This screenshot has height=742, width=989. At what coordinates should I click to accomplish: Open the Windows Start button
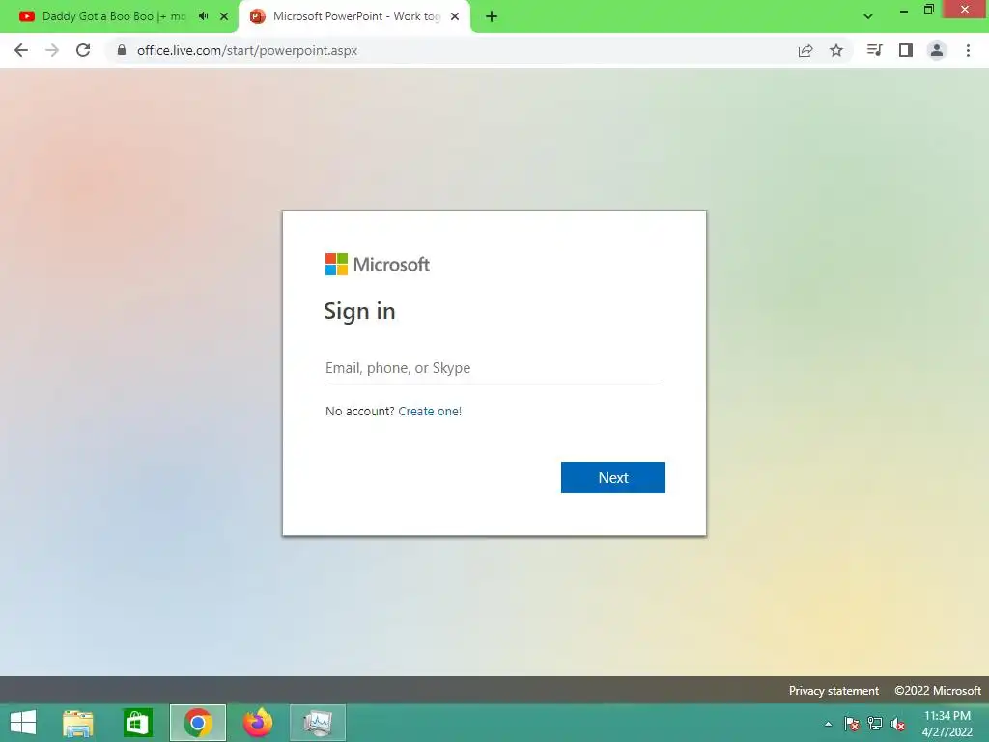point(23,723)
